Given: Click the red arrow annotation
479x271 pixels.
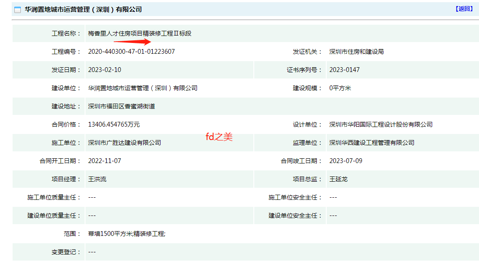Looking at the screenshot, I should click(132, 42).
